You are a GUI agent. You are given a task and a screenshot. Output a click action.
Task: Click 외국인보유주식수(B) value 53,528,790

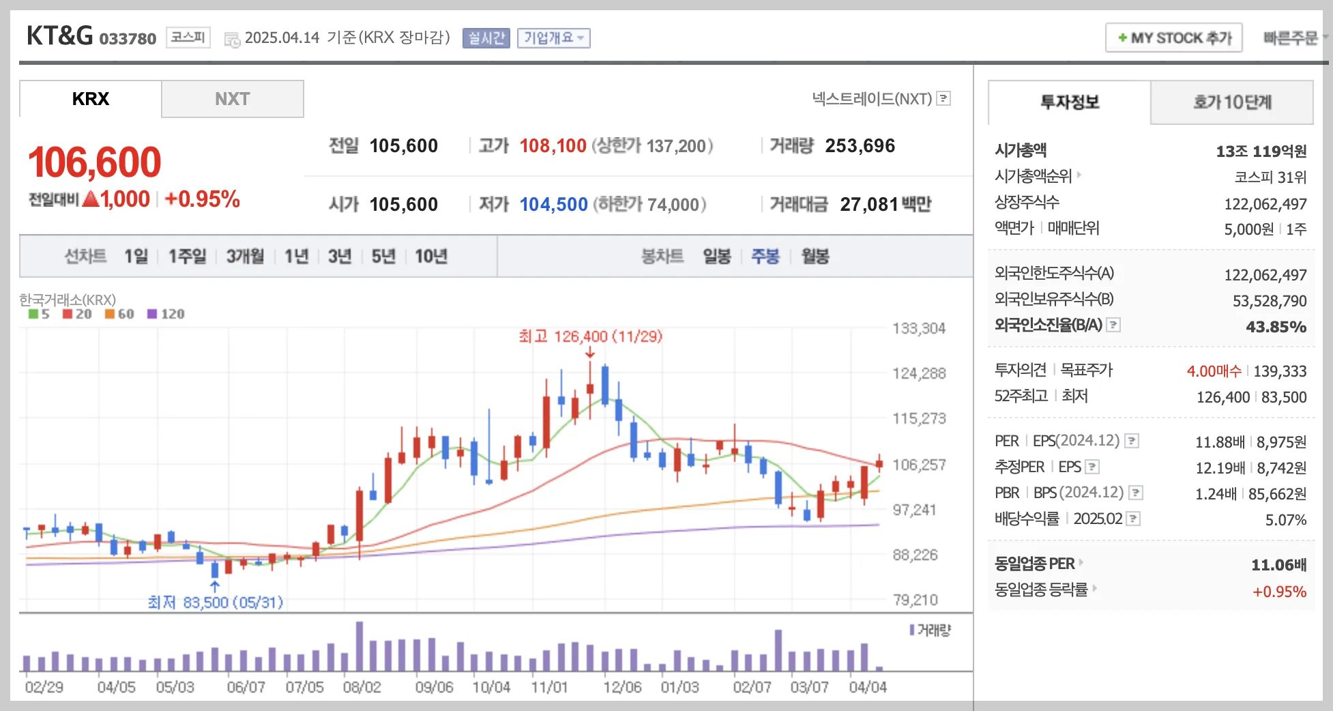(1270, 301)
